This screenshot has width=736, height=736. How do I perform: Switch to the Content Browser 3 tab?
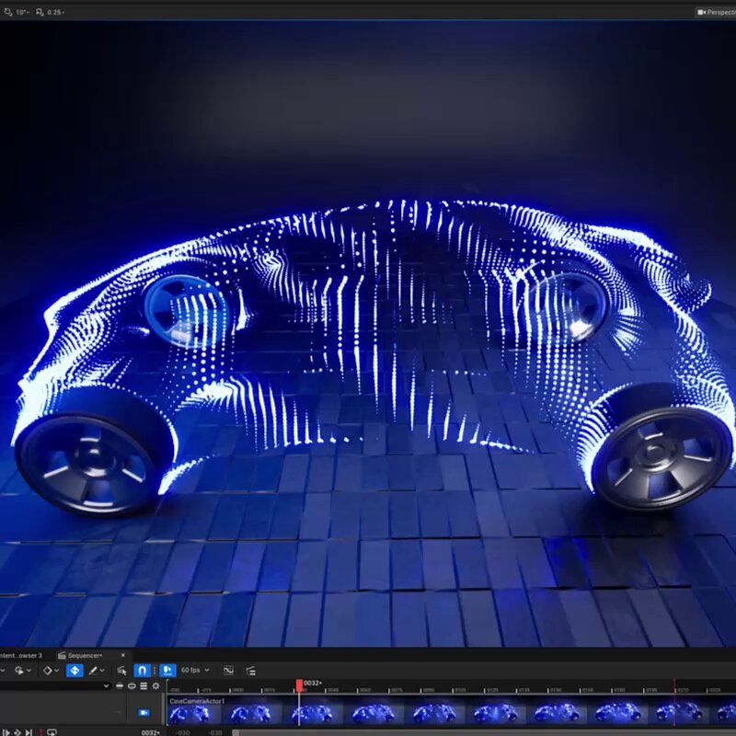coord(20,655)
